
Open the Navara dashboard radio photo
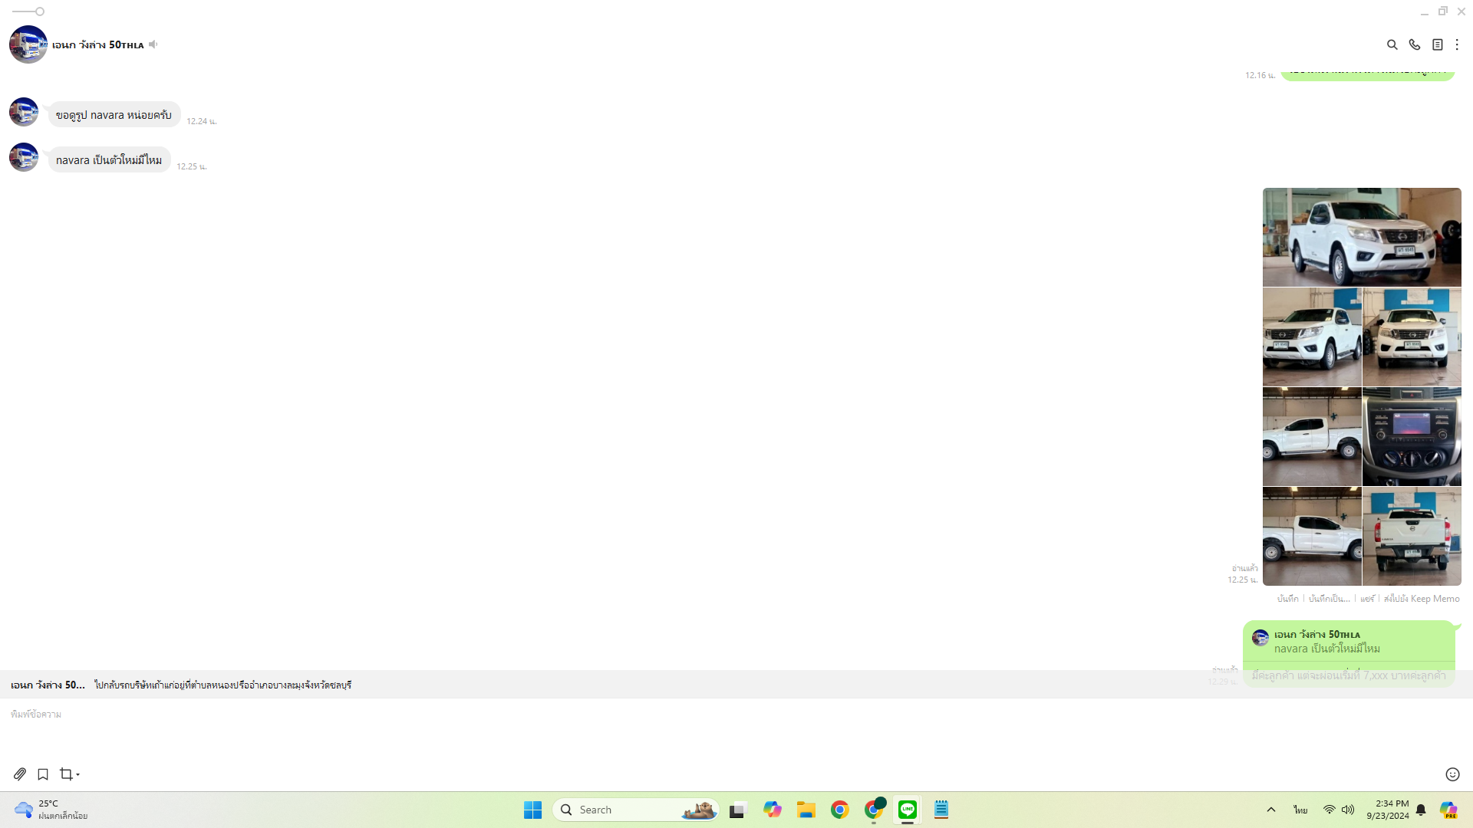[x=1412, y=436]
